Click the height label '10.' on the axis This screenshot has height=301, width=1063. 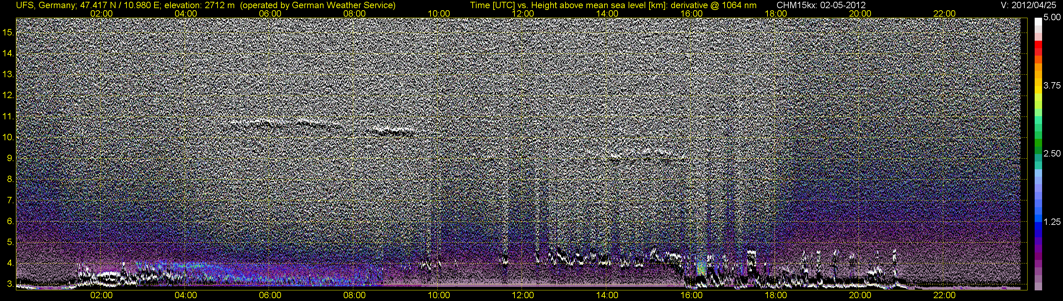pyautogui.click(x=8, y=137)
